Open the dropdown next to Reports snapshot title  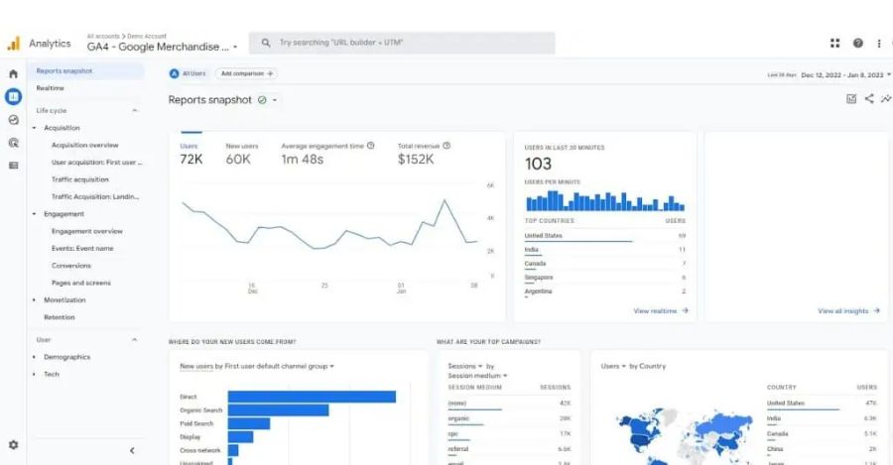tap(275, 100)
